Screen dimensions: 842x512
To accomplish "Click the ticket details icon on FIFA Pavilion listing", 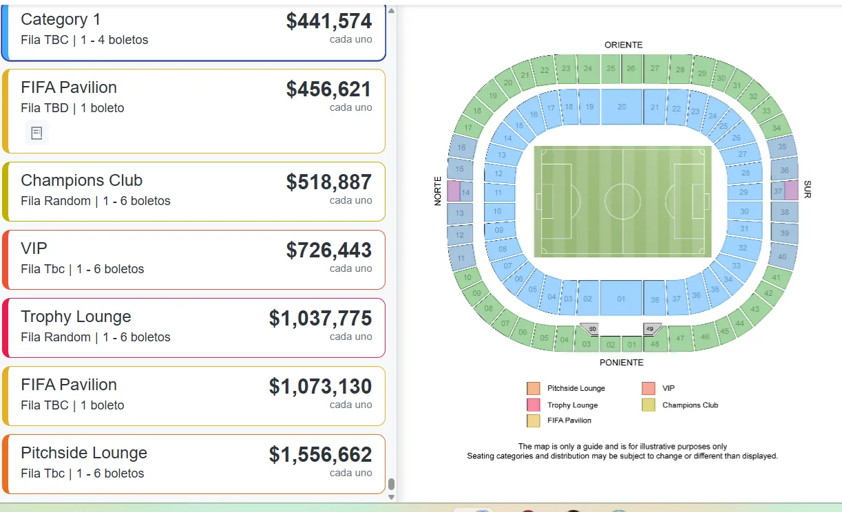I will [36, 132].
